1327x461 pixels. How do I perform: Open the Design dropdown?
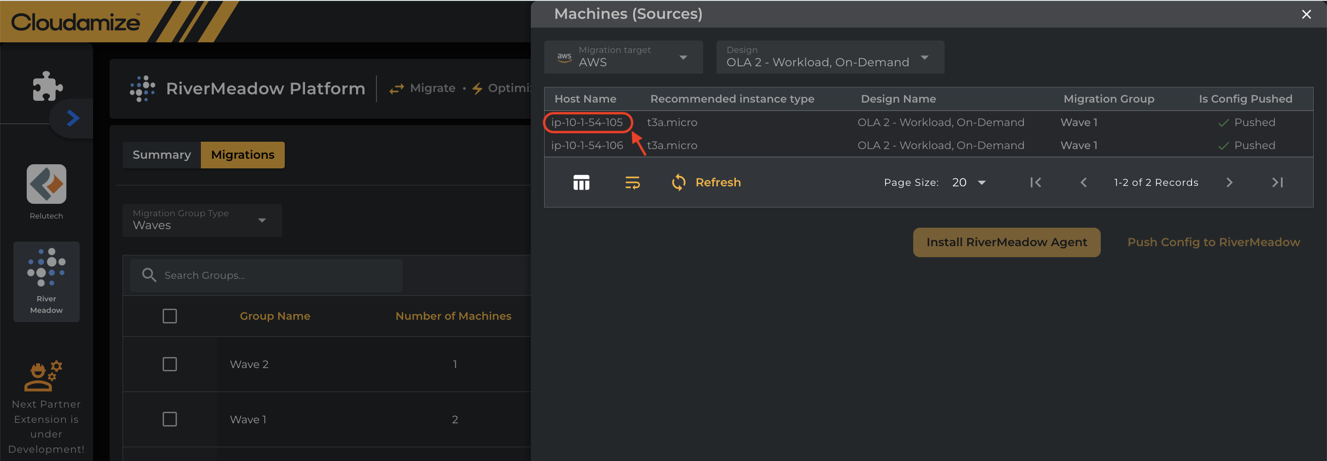tap(830, 57)
